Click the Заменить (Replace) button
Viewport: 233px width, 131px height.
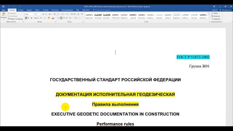click(x=216, y=16)
